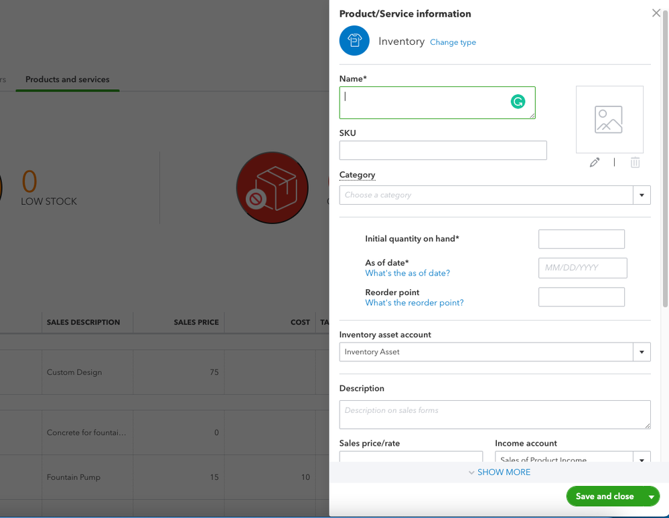Click the As of date field

pyautogui.click(x=583, y=268)
